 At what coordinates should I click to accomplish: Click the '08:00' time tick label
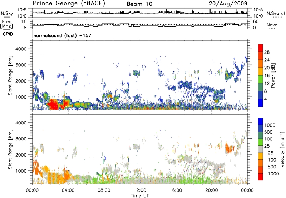pyautogui.click(x=104, y=190)
